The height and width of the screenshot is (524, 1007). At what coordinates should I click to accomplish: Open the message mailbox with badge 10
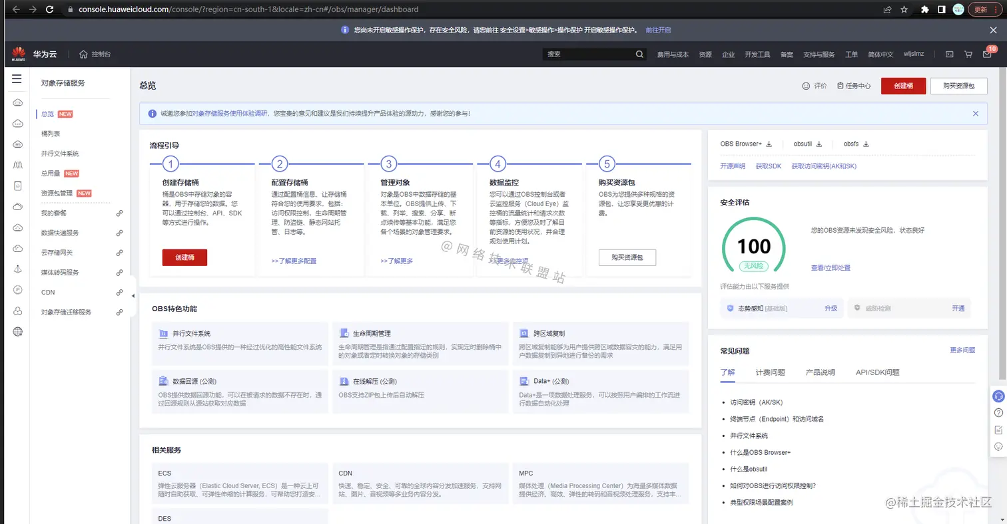pos(988,55)
